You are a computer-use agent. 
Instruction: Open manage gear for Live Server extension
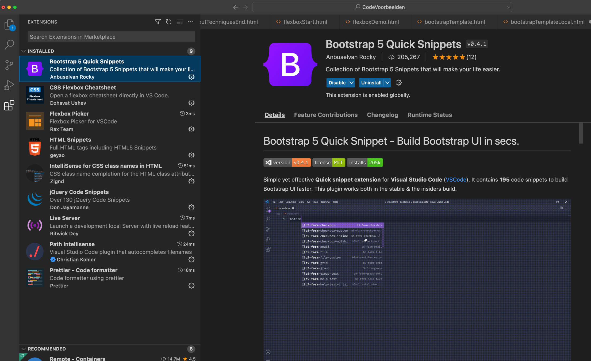click(x=191, y=233)
